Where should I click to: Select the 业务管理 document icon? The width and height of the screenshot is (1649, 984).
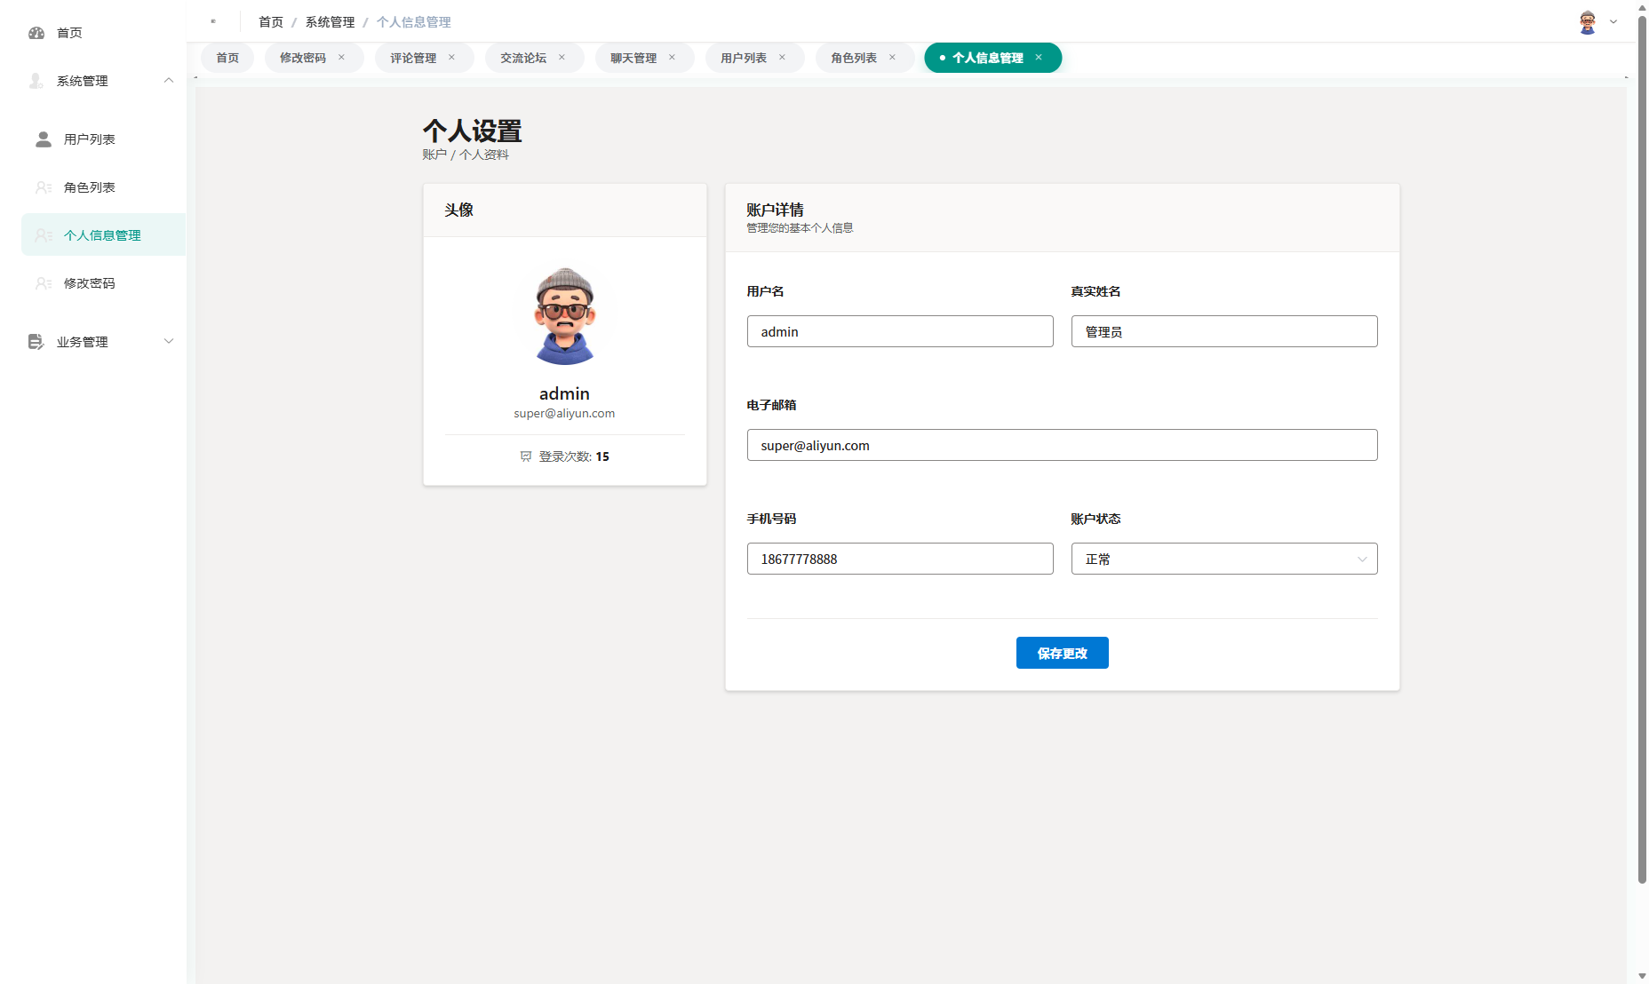36,341
